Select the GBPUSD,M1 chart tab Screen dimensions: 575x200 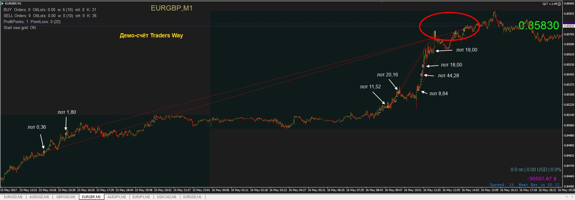(x=65, y=197)
